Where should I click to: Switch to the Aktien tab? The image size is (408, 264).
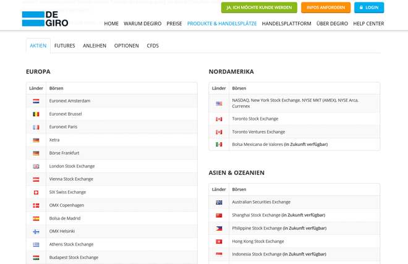pyautogui.click(x=38, y=46)
